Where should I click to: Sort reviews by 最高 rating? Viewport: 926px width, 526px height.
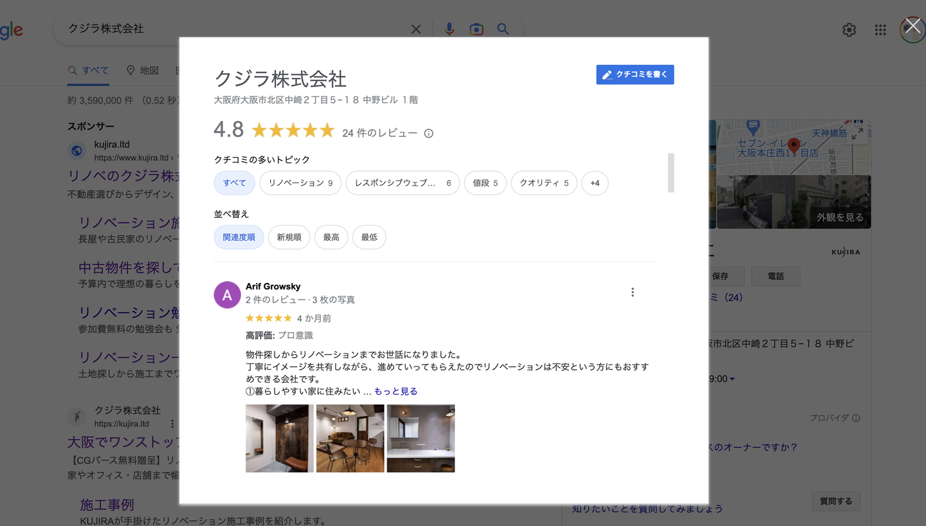click(x=331, y=237)
